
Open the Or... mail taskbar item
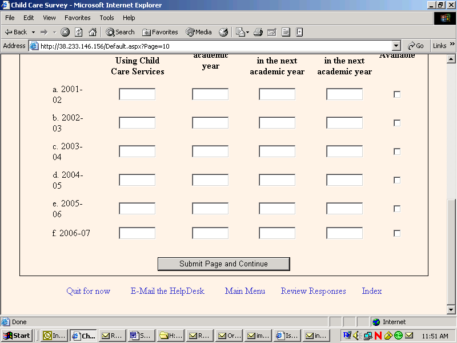229,336
